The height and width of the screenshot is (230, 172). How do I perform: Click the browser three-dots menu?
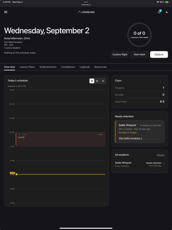(x=86, y=2)
